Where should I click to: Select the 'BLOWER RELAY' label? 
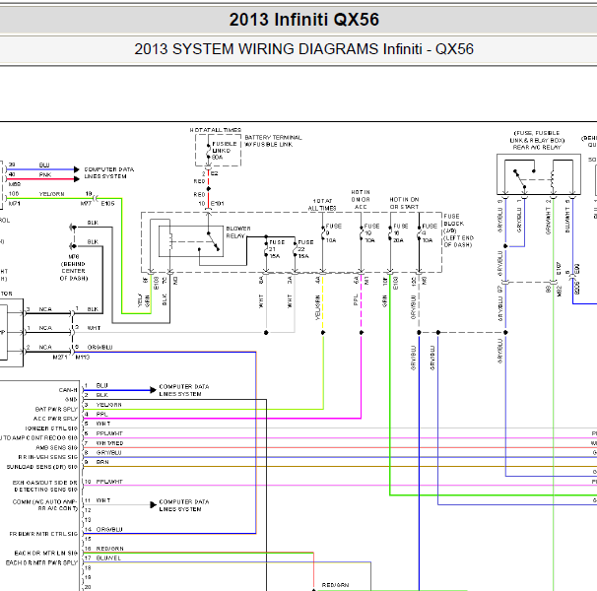coord(238,232)
